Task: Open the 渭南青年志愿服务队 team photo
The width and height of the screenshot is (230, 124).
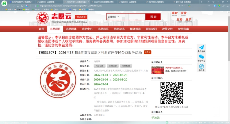Action: pyautogui.click(x=158, y=70)
